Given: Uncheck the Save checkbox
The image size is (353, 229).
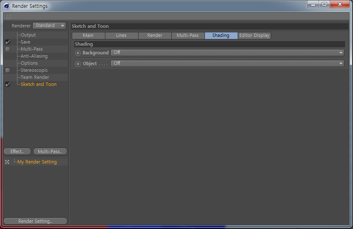Looking at the screenshot, I should [x=7, y=42].
